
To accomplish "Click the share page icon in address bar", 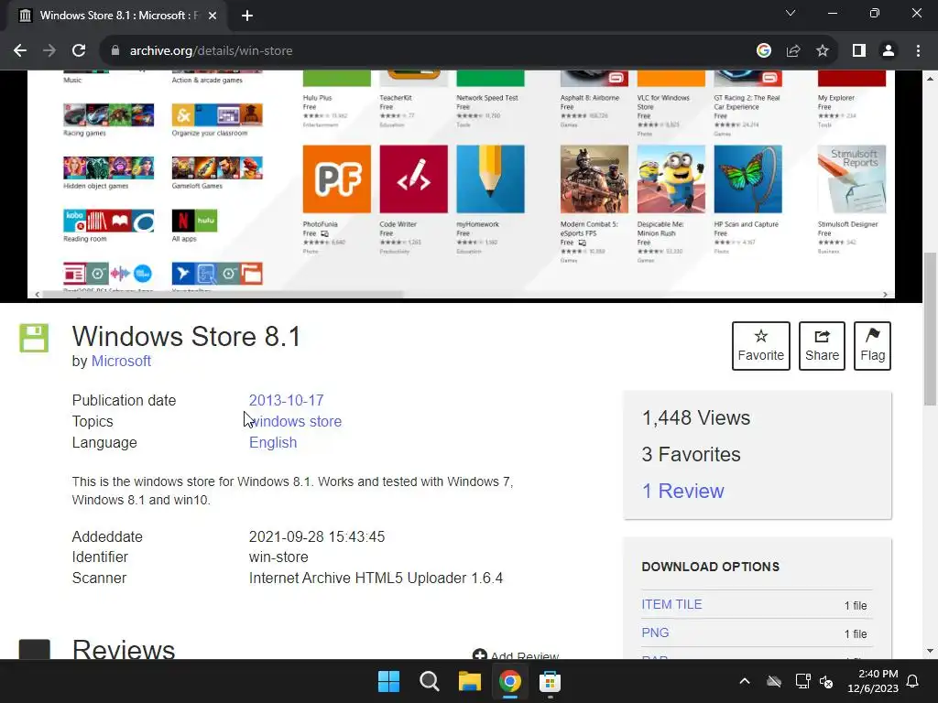I will [x=793, y=51].
